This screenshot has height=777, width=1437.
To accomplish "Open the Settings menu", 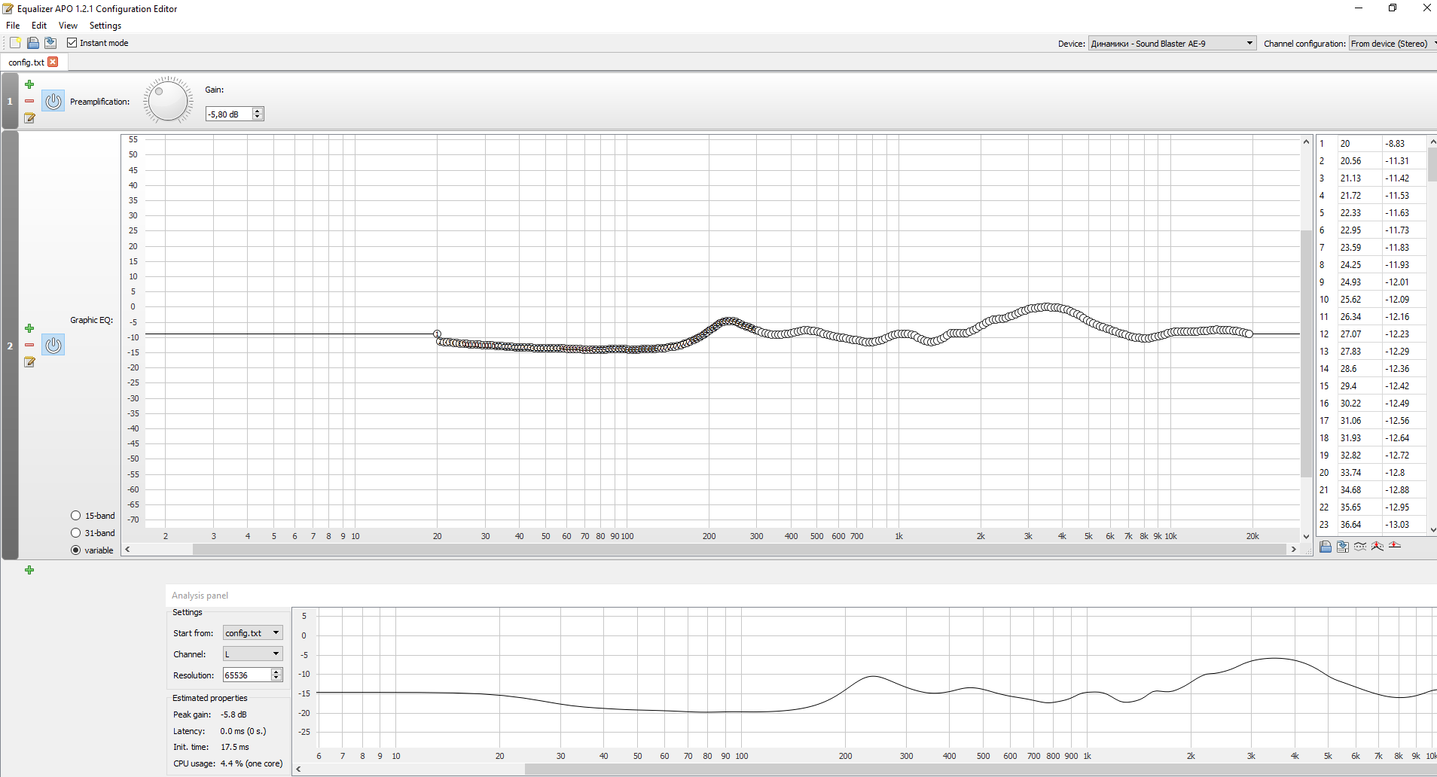I will pyautogui.click(x=105, y=26).
